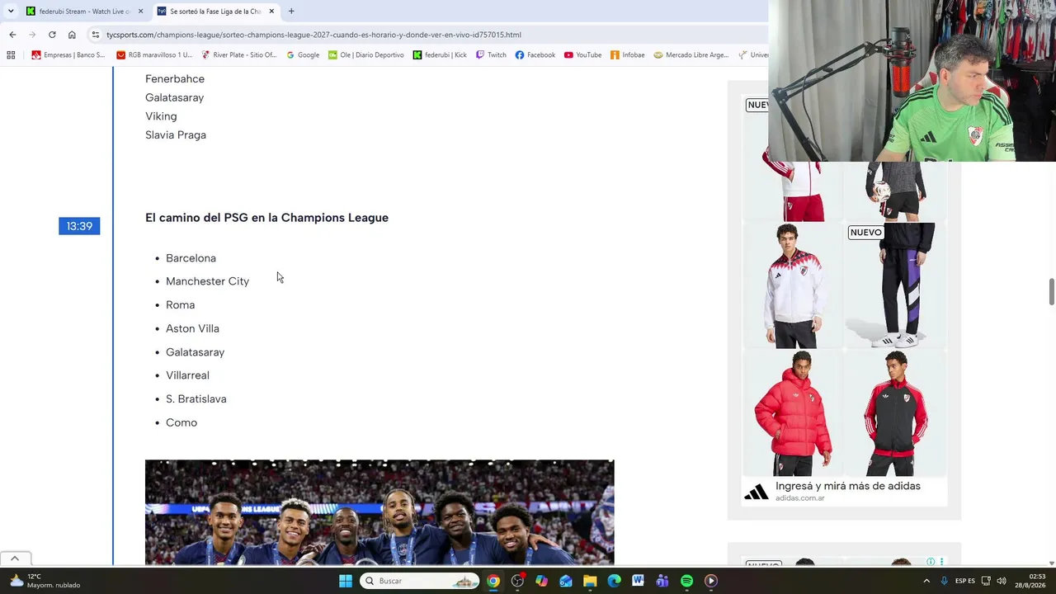This screenshot has height=594, width=1056.
Task: Open OBS Studio from the taskbar
Action: click(x=517, y=581)
